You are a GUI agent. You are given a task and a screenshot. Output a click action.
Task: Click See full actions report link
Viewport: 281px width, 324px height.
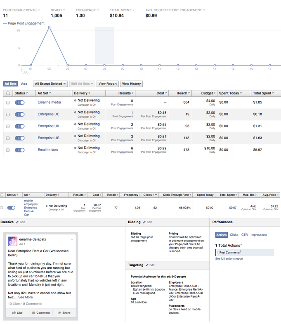click(229, 258)
